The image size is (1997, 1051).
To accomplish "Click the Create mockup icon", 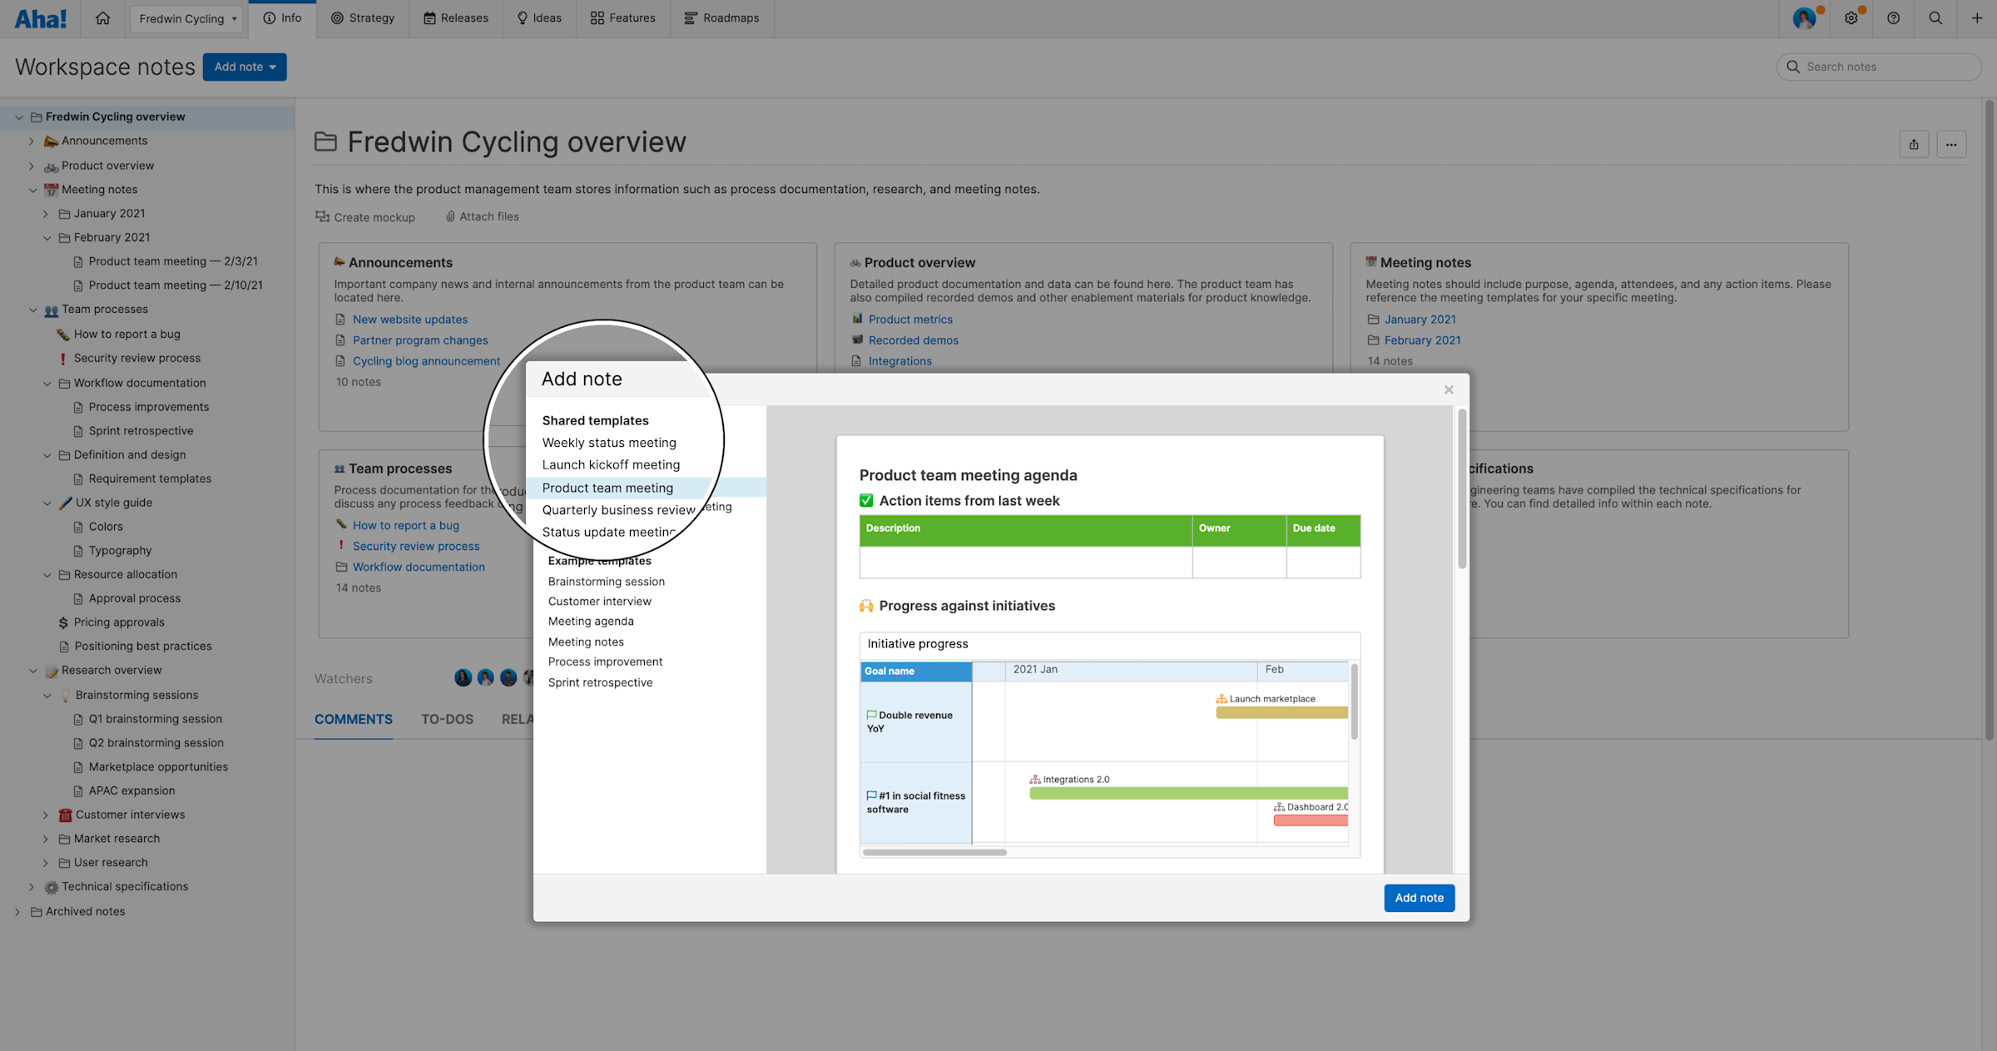I will (x=323, y=216).
